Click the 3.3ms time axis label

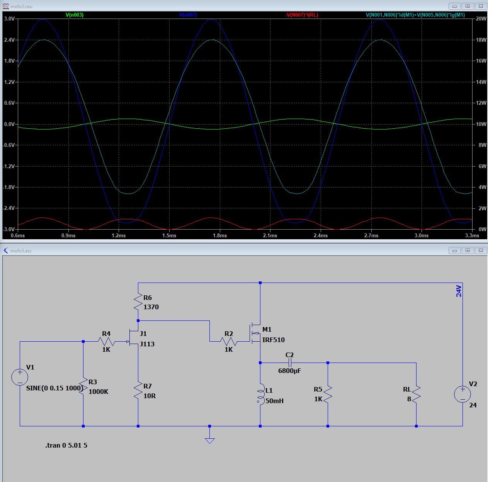472,235
